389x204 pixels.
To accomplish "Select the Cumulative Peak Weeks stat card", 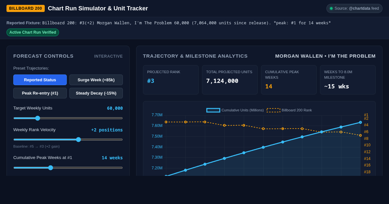I will [x=289, y=80].
